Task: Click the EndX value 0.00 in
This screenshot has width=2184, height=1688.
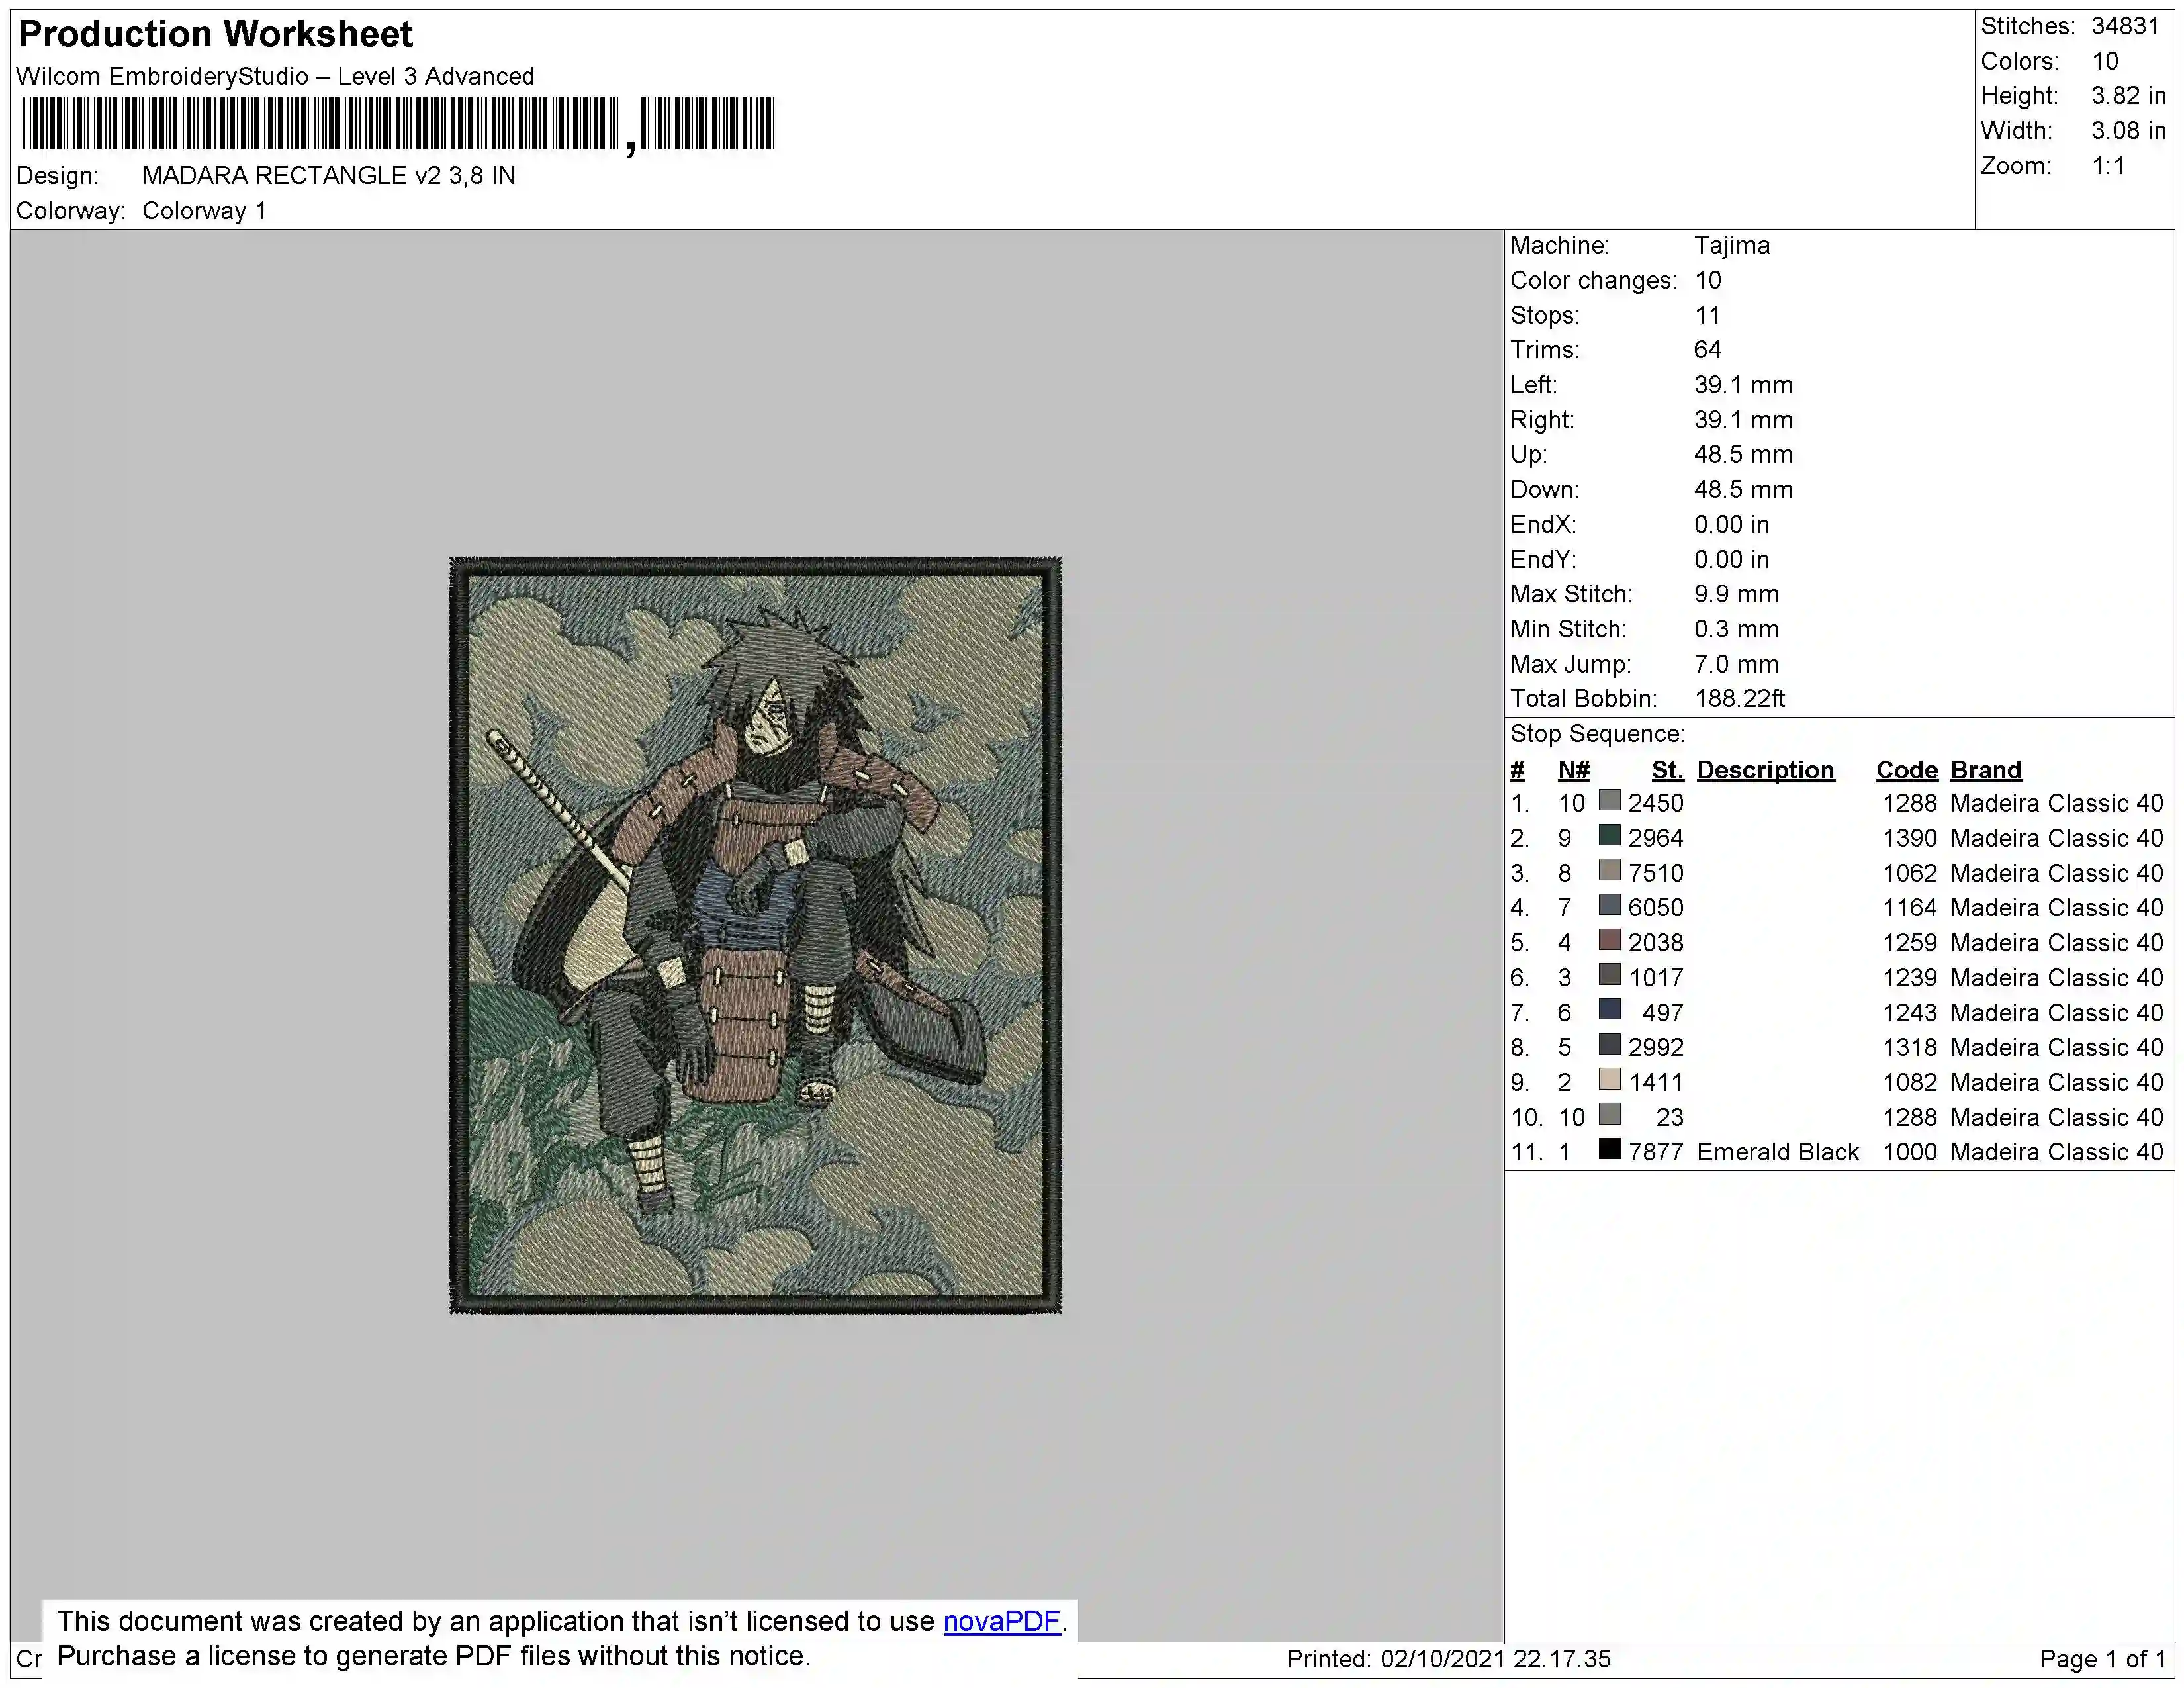Action: [x=1731, y=524]
